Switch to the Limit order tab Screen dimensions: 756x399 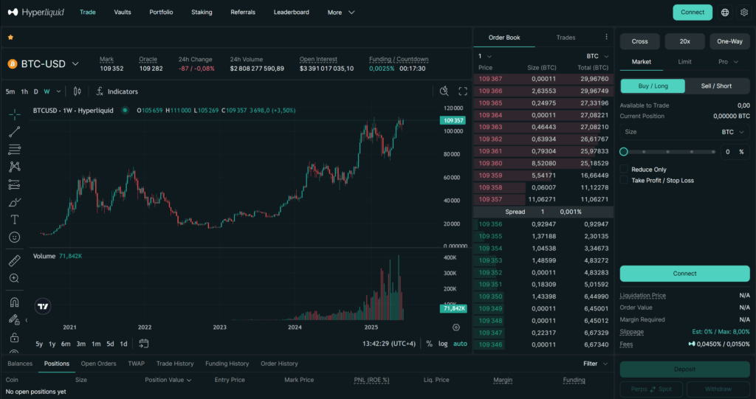coord(684,62)
